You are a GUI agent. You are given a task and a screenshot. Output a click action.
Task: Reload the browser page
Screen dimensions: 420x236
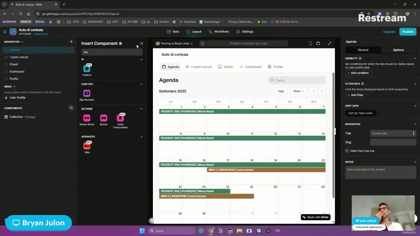pyautogui.click(x=20, y=14)
